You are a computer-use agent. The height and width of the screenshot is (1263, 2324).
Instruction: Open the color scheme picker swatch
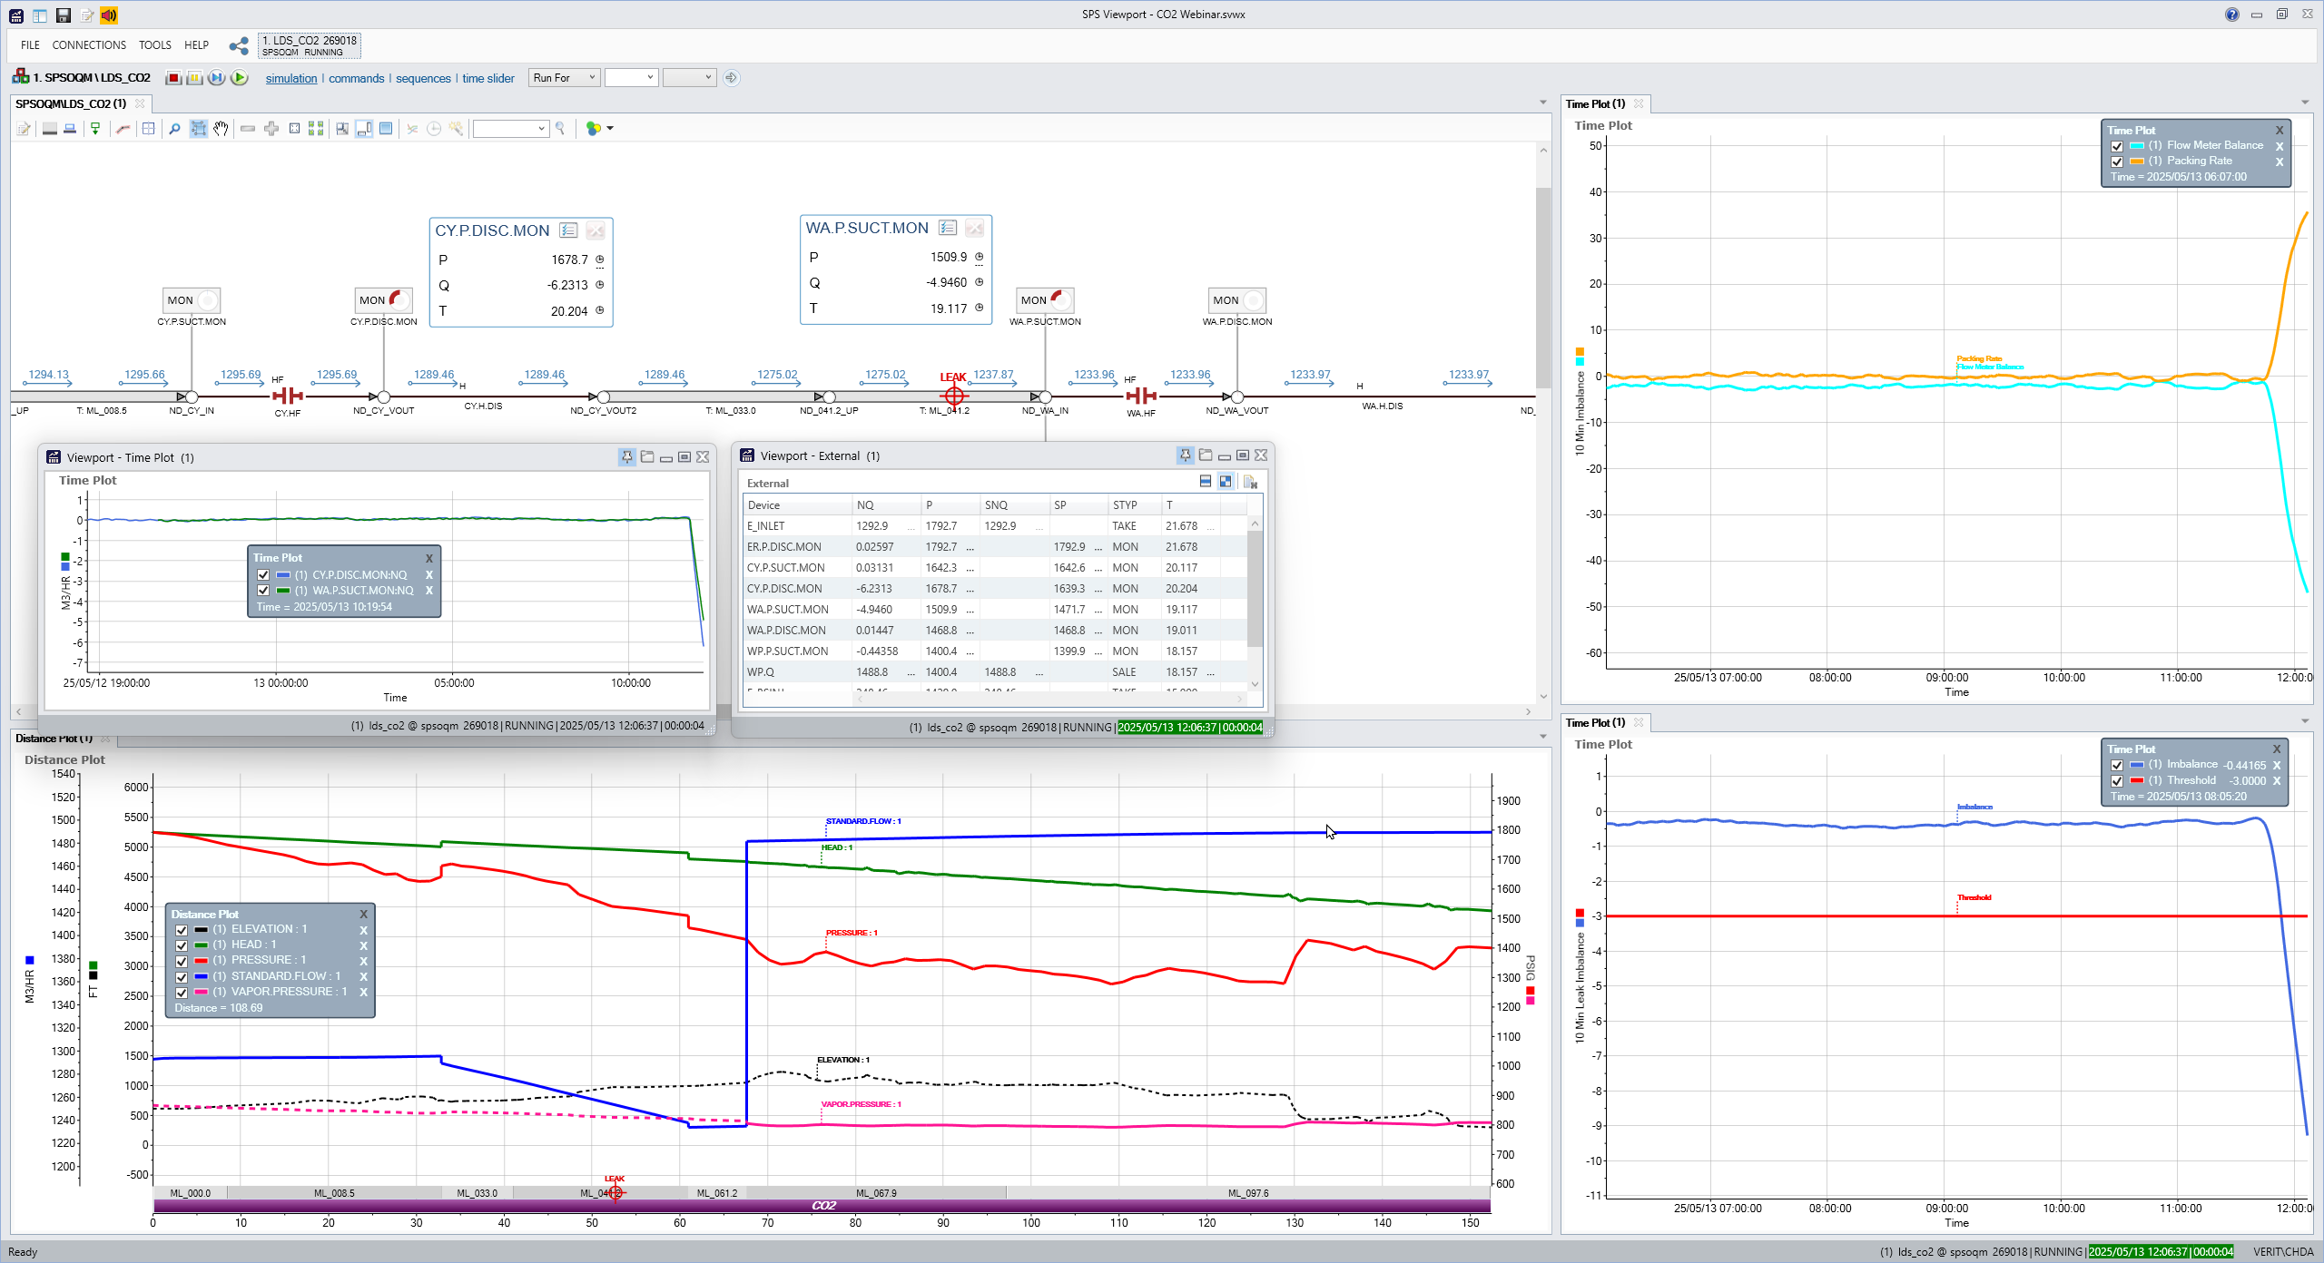coord(595,128)
